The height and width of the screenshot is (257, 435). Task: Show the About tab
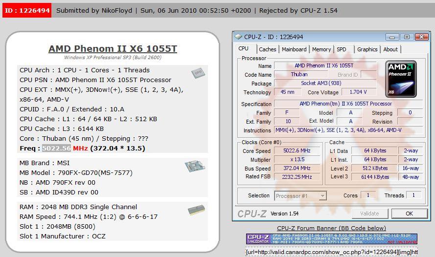[390, 49]
